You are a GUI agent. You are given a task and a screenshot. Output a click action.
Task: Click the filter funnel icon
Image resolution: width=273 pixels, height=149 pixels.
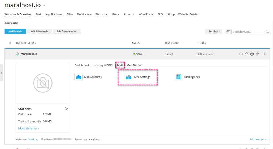(x=228, y=32)
